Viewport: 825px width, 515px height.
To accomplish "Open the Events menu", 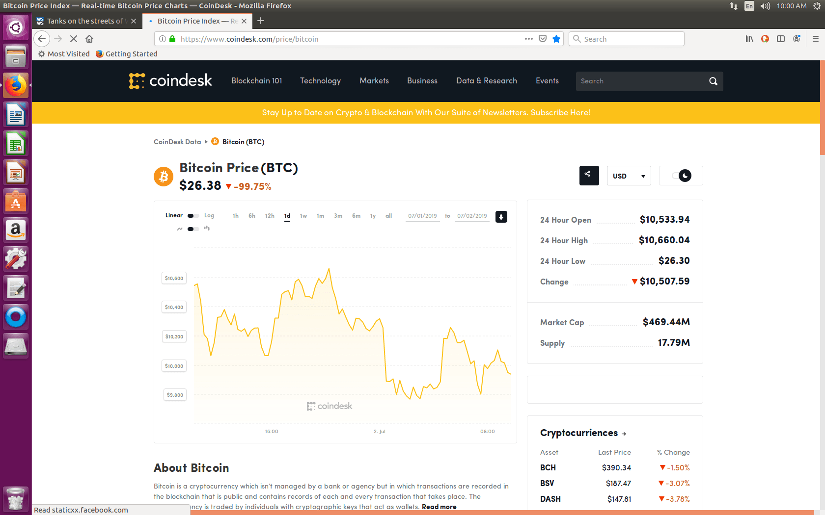I will click(x=547, y=81).
